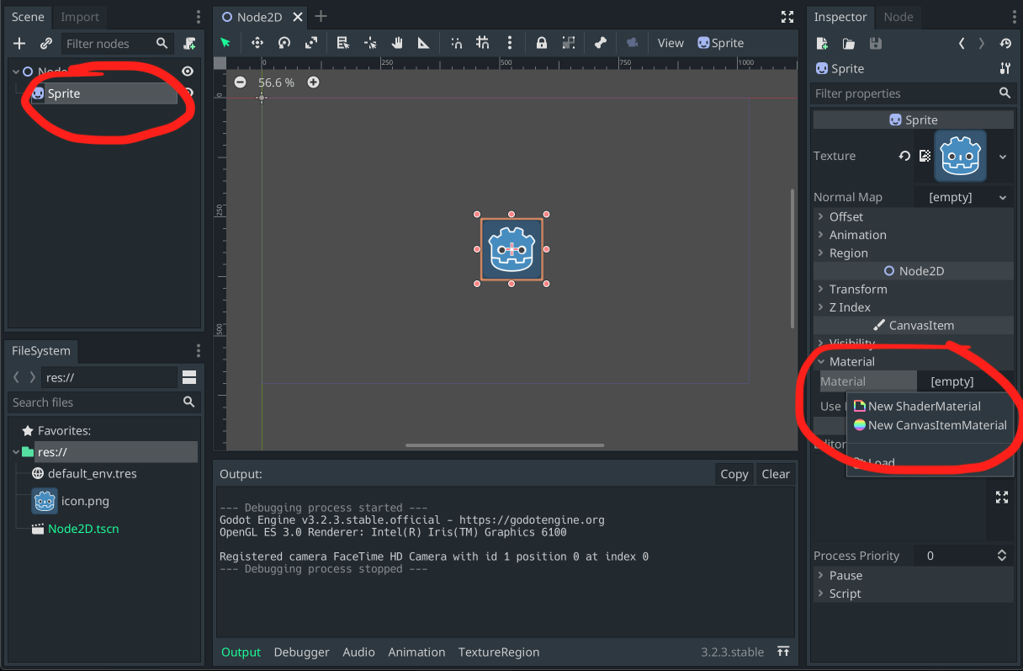
Task: Select the Move Mode tool in toolbar
Action: (257, 43)
